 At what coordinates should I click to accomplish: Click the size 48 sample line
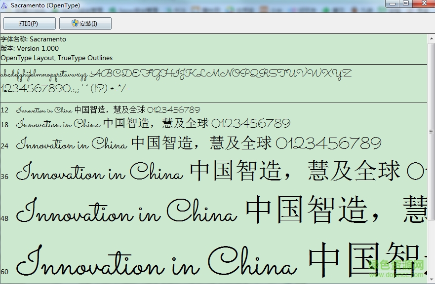pos(221,210)
